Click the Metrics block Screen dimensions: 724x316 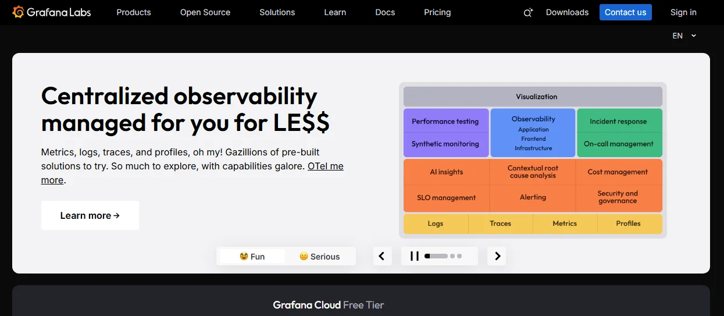[565, 223]
